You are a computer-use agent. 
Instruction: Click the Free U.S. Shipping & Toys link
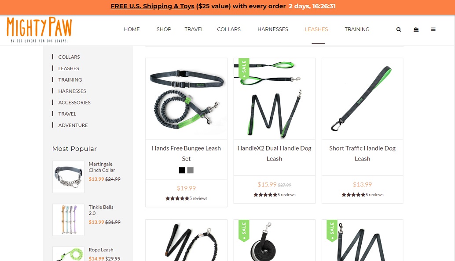(152, 6)
